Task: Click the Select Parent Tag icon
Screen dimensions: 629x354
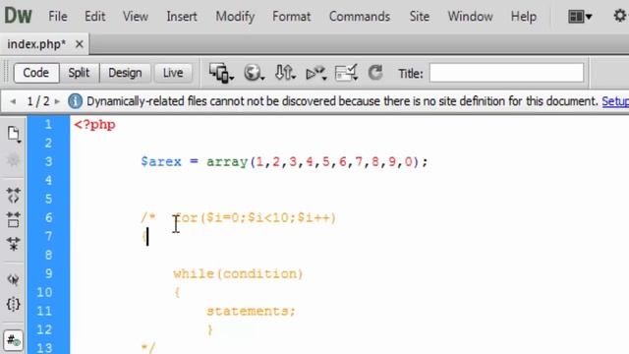Action: [13, 279]
